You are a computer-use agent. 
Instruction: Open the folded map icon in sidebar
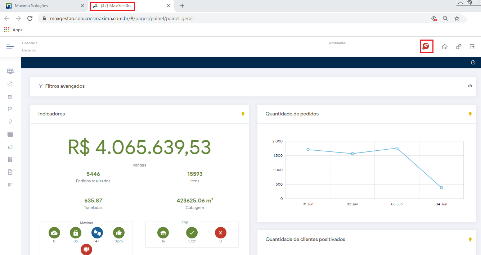click(x=10, y=185)
